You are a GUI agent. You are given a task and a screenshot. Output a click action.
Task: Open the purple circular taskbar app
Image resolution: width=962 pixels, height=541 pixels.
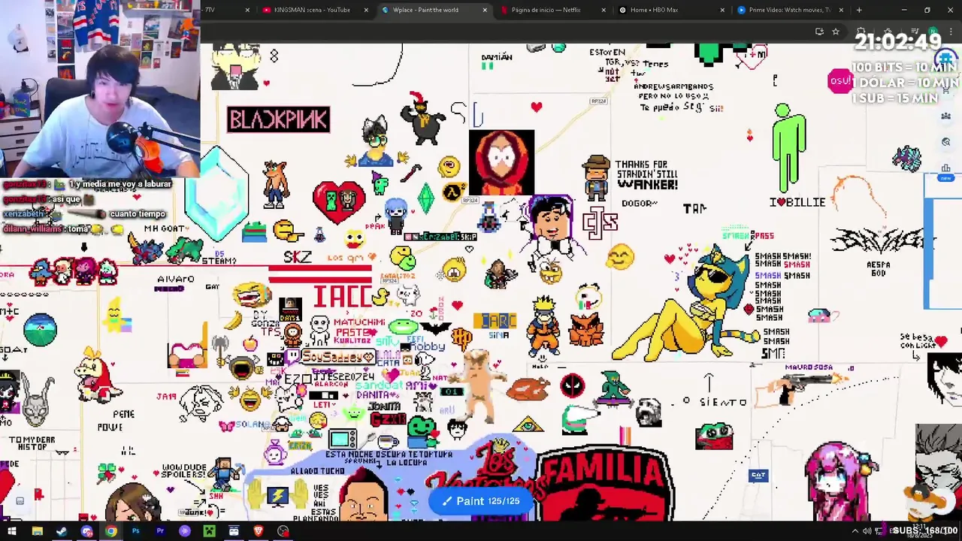[x=185, y=531]
